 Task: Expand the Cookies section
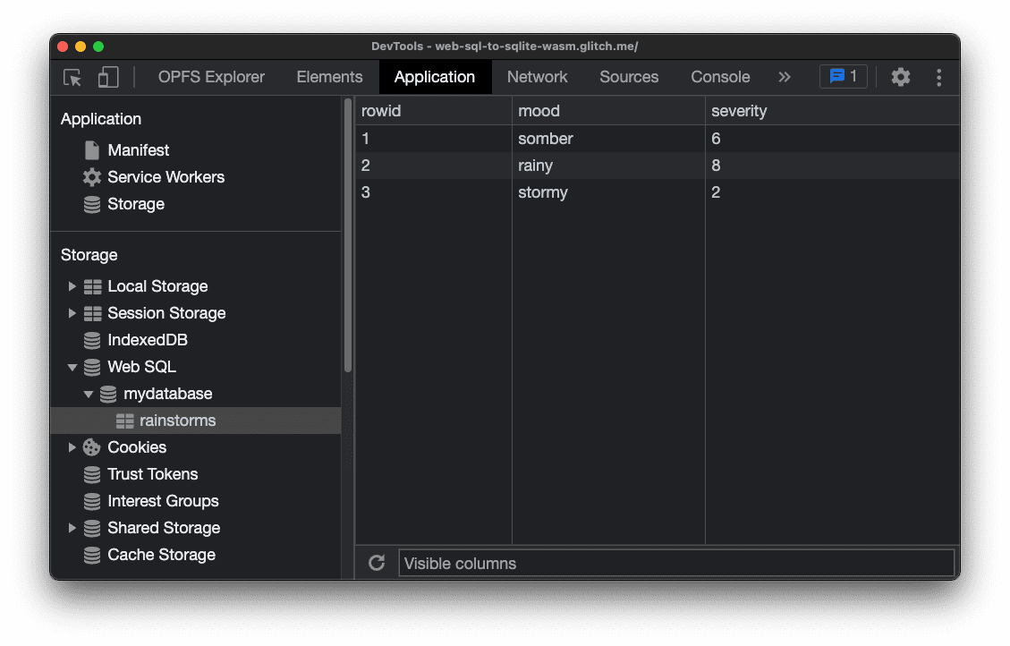72,447
